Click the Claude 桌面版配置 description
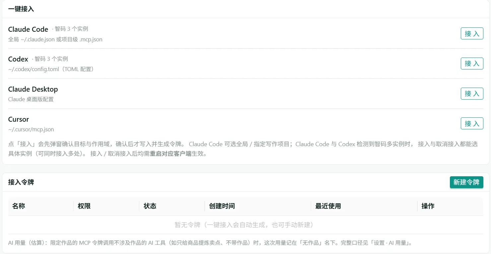 tap(31, 99)
